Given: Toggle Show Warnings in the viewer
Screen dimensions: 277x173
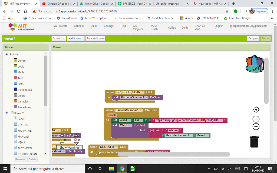Looking at the screenshot, I should 70,148.
